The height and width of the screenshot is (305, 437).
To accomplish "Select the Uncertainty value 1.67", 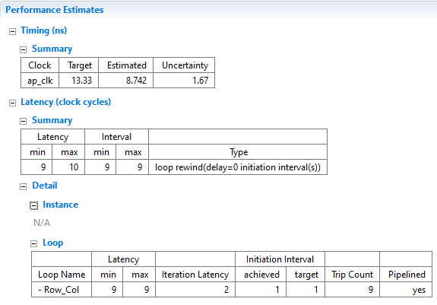I will point(184,81).
